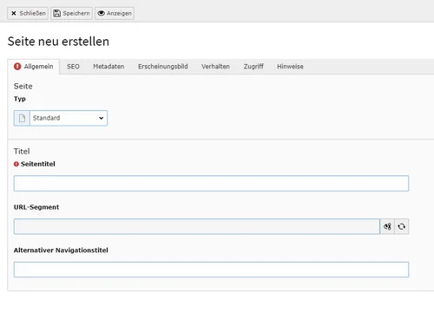The width and height of the screenshot is (434, 325).
Task: Open the Typ dropdown showing Standard
Action: (69, 118)
